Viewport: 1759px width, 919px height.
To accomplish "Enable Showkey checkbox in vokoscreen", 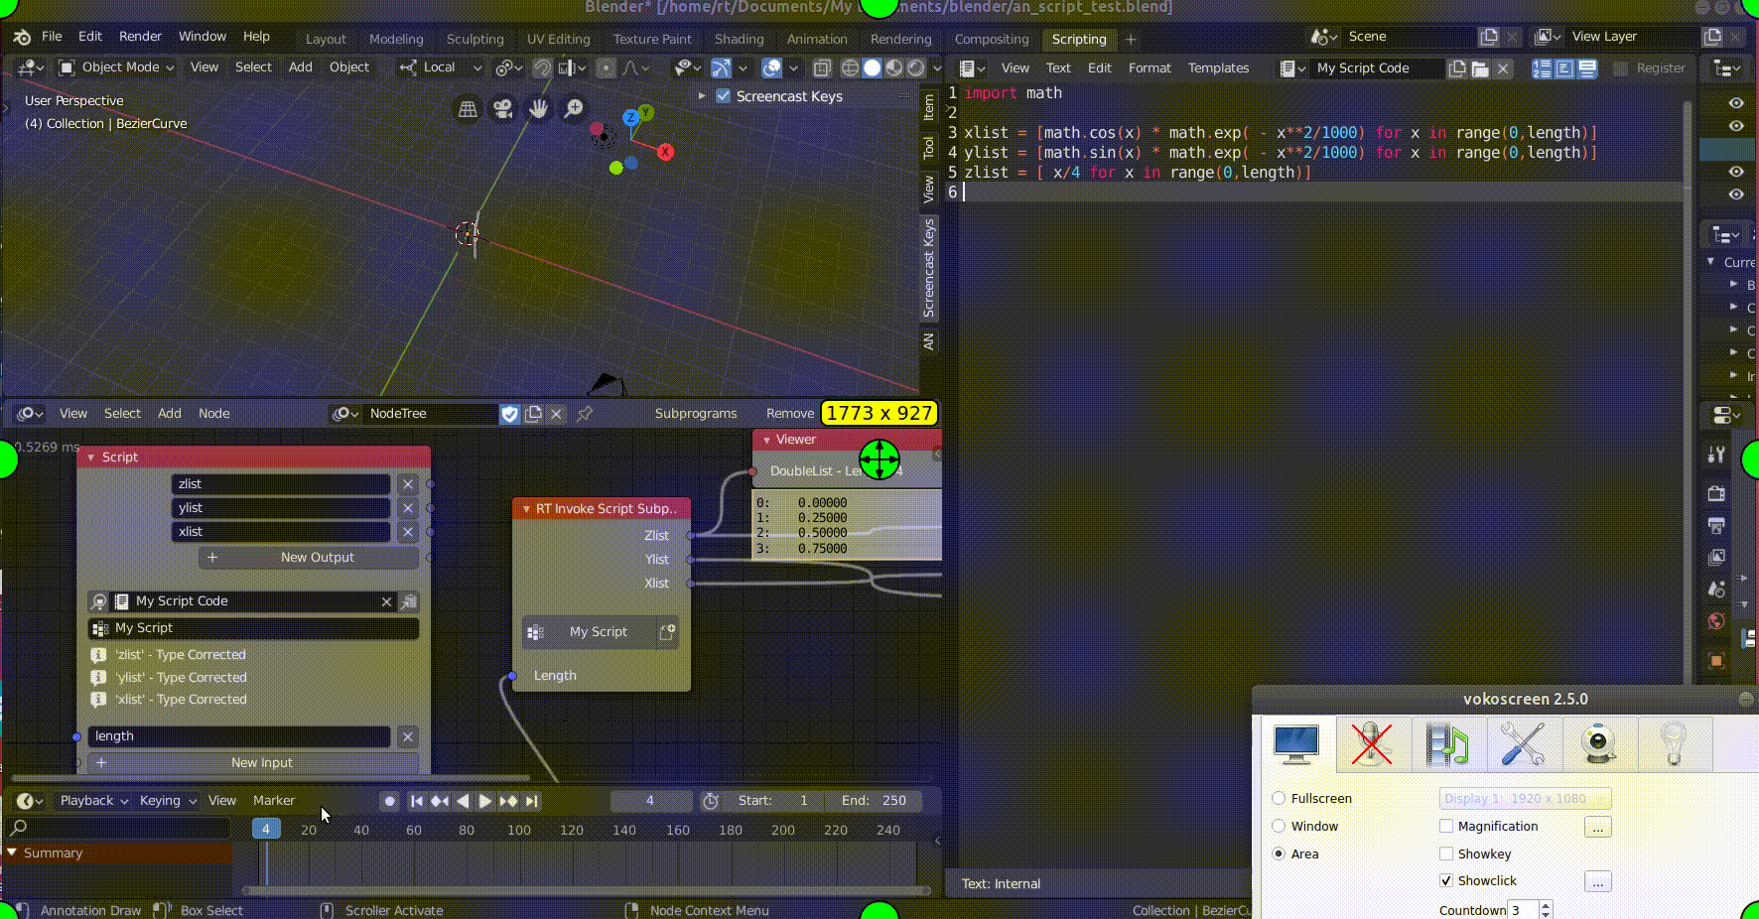I will pyautogui.click(x=1446, y=853).
